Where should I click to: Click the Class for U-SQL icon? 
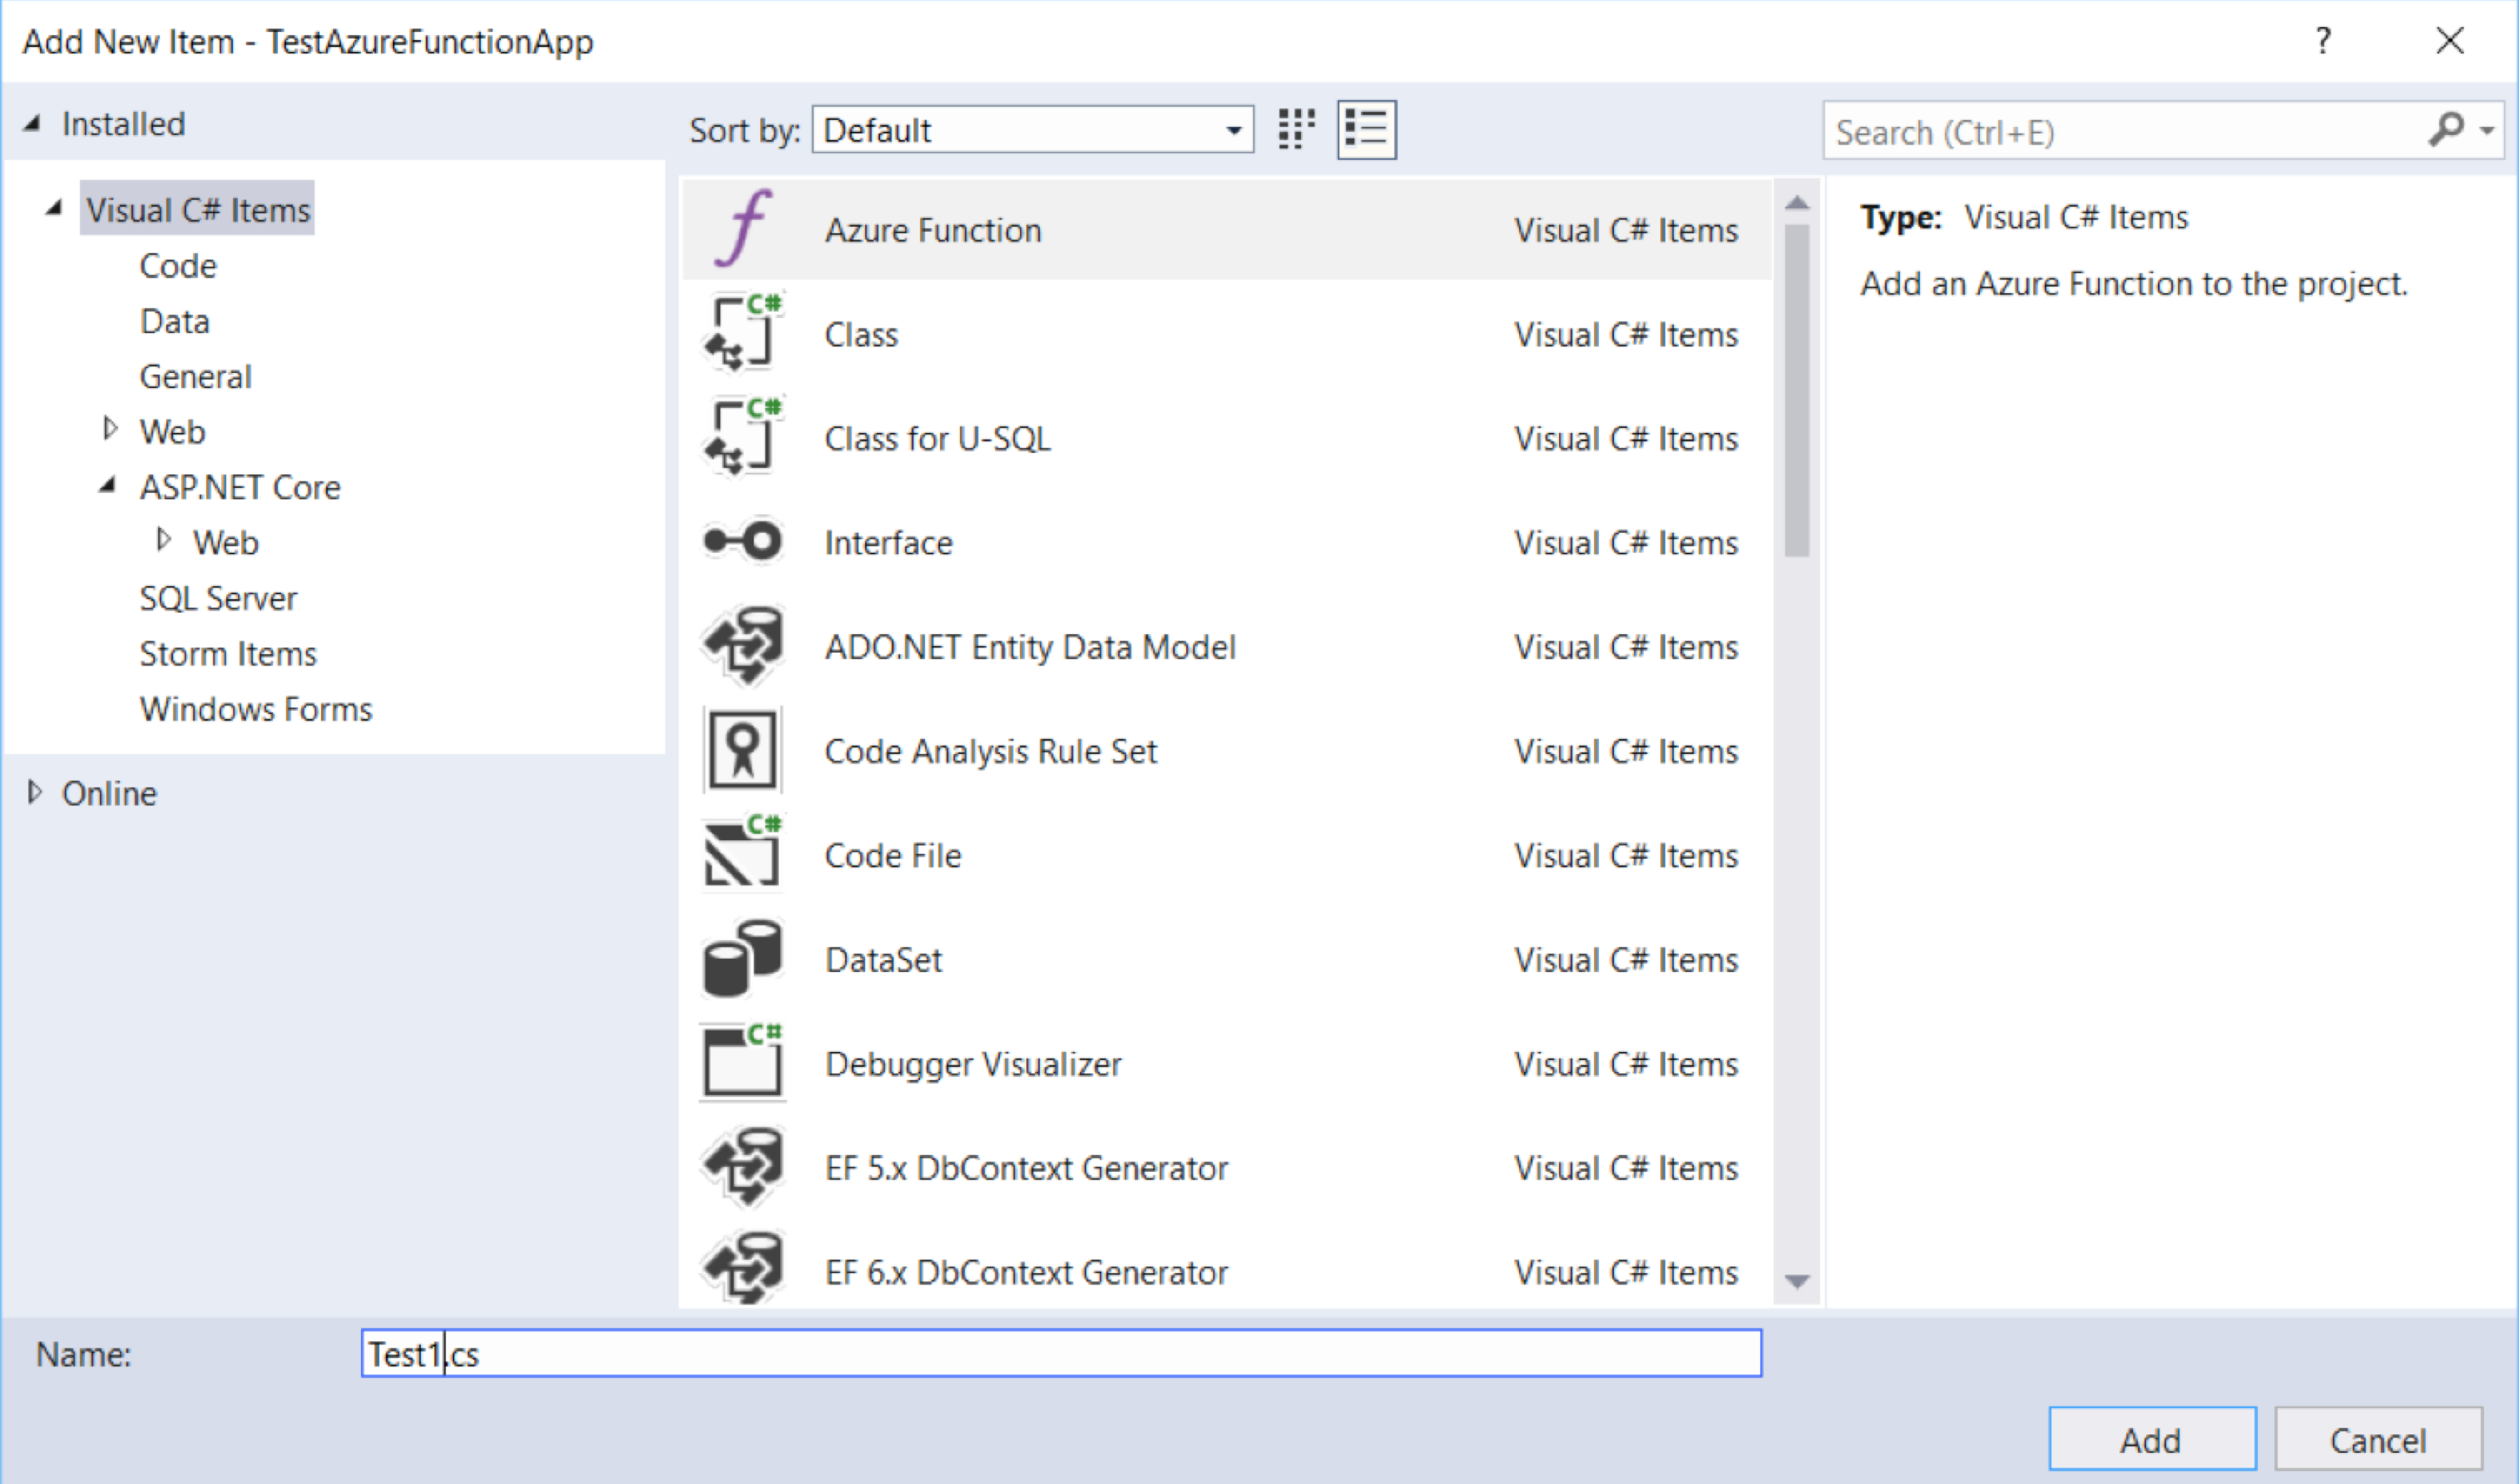point(742,437)
